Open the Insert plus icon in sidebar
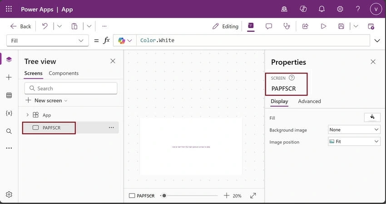The width and height of the screenshot is (386, 204). pyautogui.click(x=9, y=78)
